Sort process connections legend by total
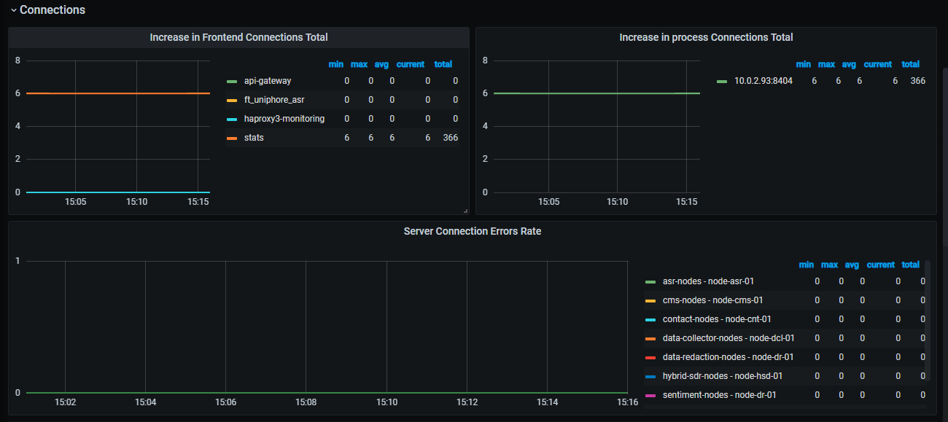Image resolution: width=948 pixels, height=422 pixels. [911, 64]
